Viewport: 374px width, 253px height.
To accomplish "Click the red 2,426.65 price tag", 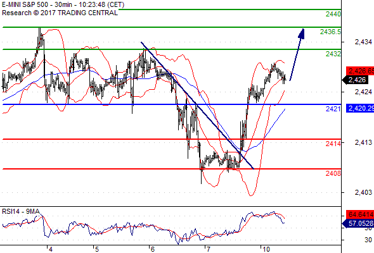I will coord(360,71).
